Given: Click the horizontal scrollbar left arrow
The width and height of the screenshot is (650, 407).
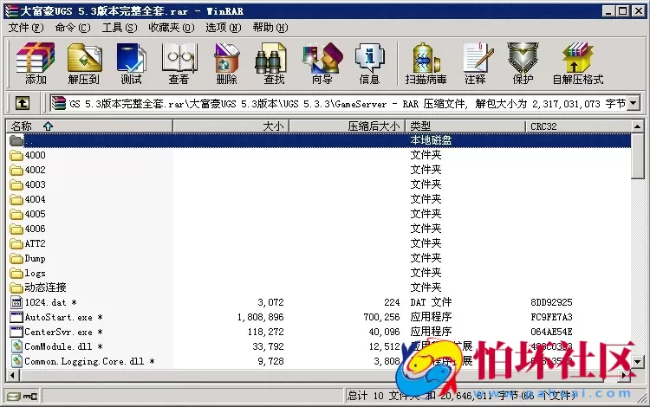Looking at the screenshot, I should click(x=12, y=376).
